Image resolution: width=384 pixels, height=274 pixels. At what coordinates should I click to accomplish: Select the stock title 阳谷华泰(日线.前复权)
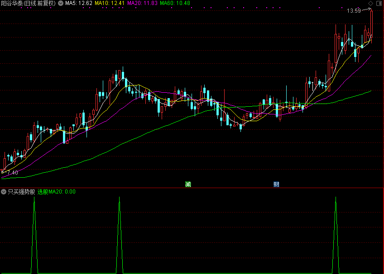tap(29, 3)
